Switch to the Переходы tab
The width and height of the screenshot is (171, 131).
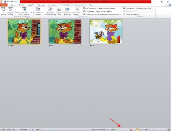coord(41,5)
